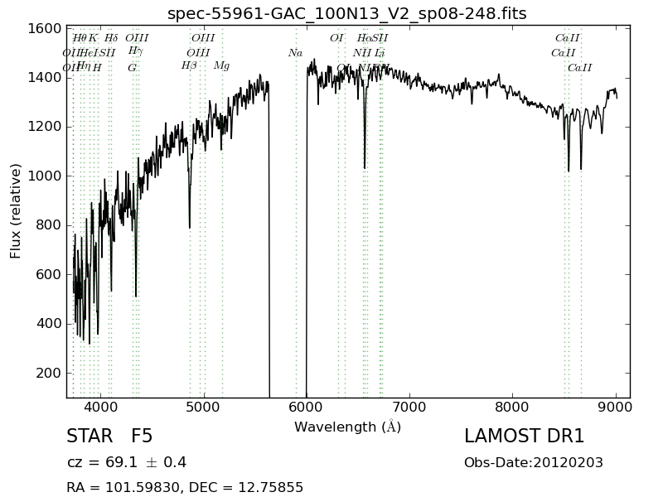The width and height of the screenshot is (663, 497).
Task: Click the deepest CaII triplet absorption near 8542 Å
Action: (x=569, y=168)
